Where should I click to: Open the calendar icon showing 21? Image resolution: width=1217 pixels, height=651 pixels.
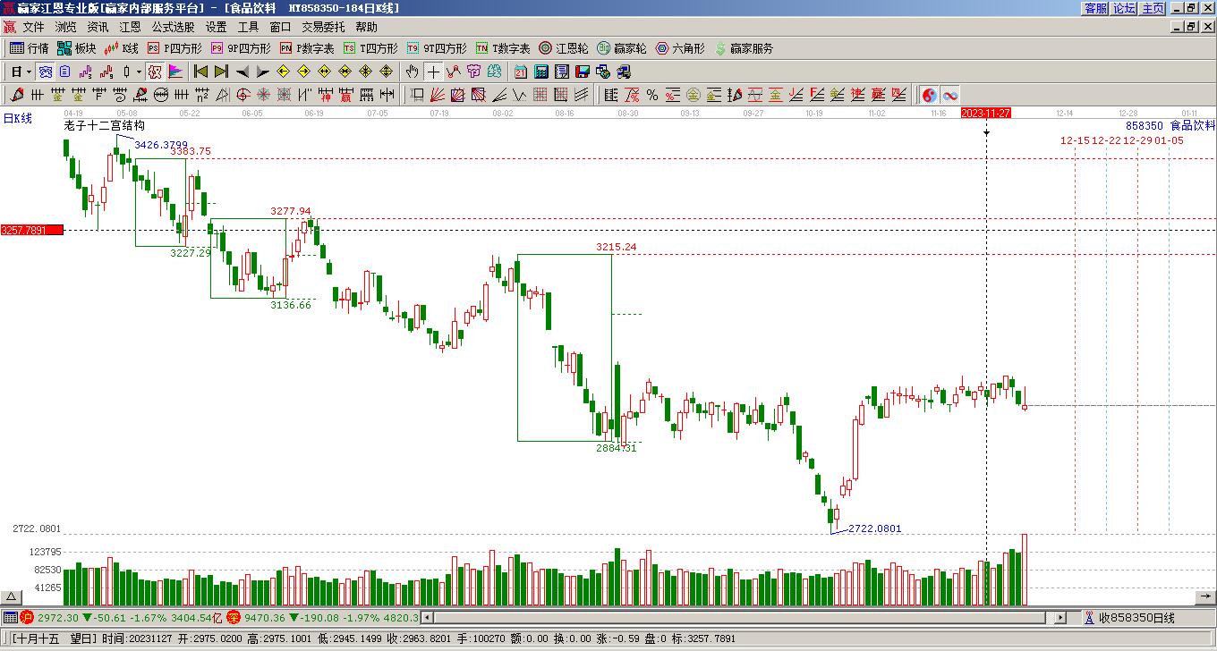click(x=521, y=72)
